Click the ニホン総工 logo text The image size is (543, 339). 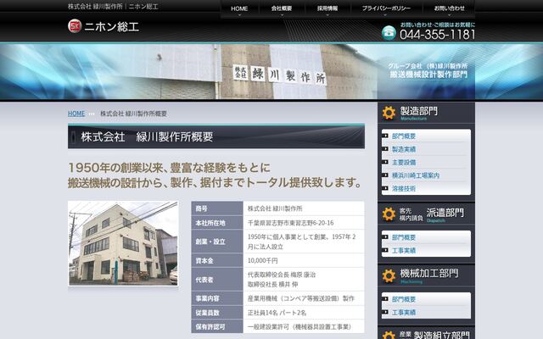click(111, 26)
